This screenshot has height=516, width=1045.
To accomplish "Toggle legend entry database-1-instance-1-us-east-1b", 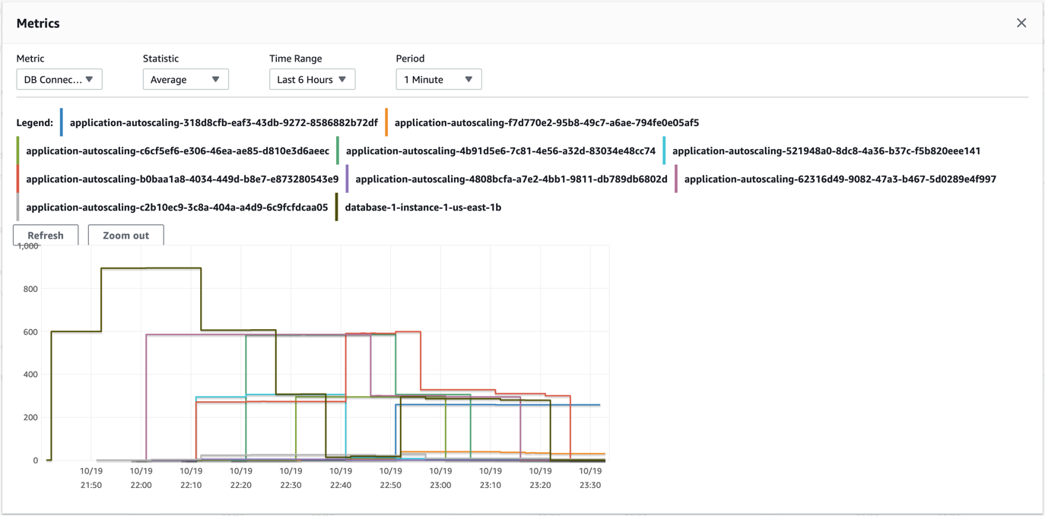I will (423, 207).
